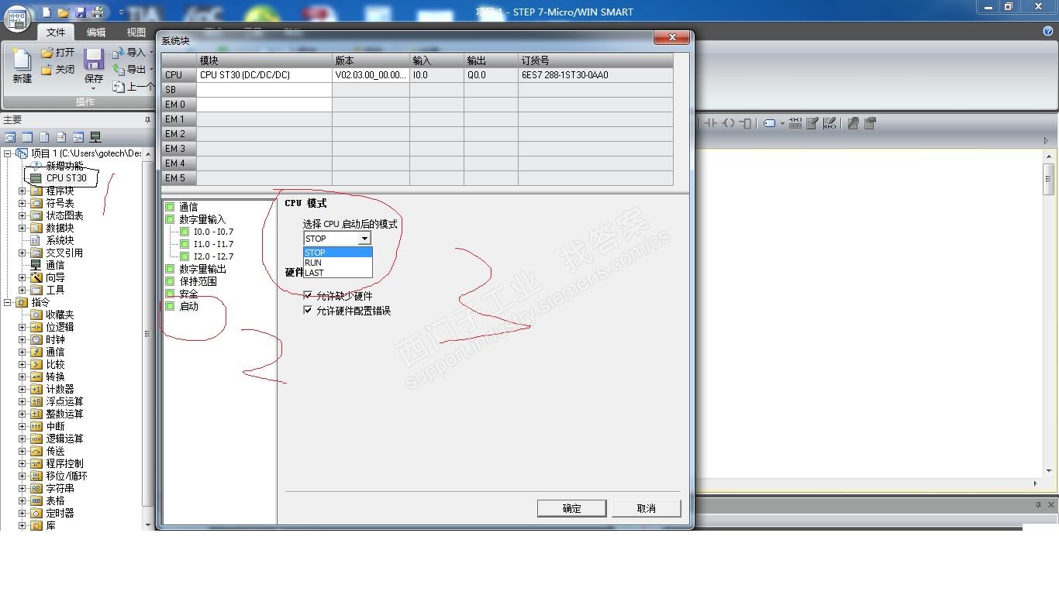1059x595 pixels.
Task: Click the STEP 7-Micro/WIN SMART application button
Action: coord(17,19)
